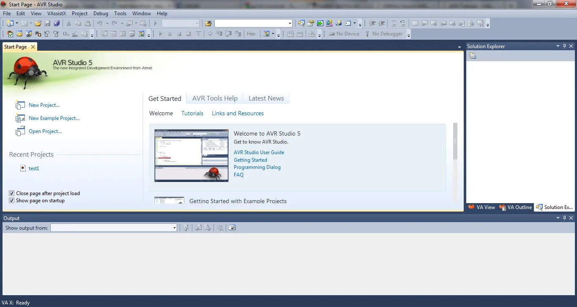Click the Cut scissors icon
This screenshot has height=307, width=577.
[x=68, y=23]
